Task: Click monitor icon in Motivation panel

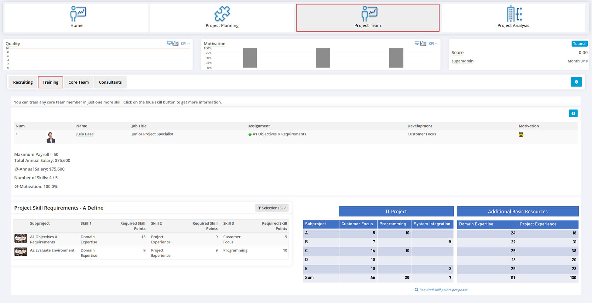Action: (x=417, y=43)
